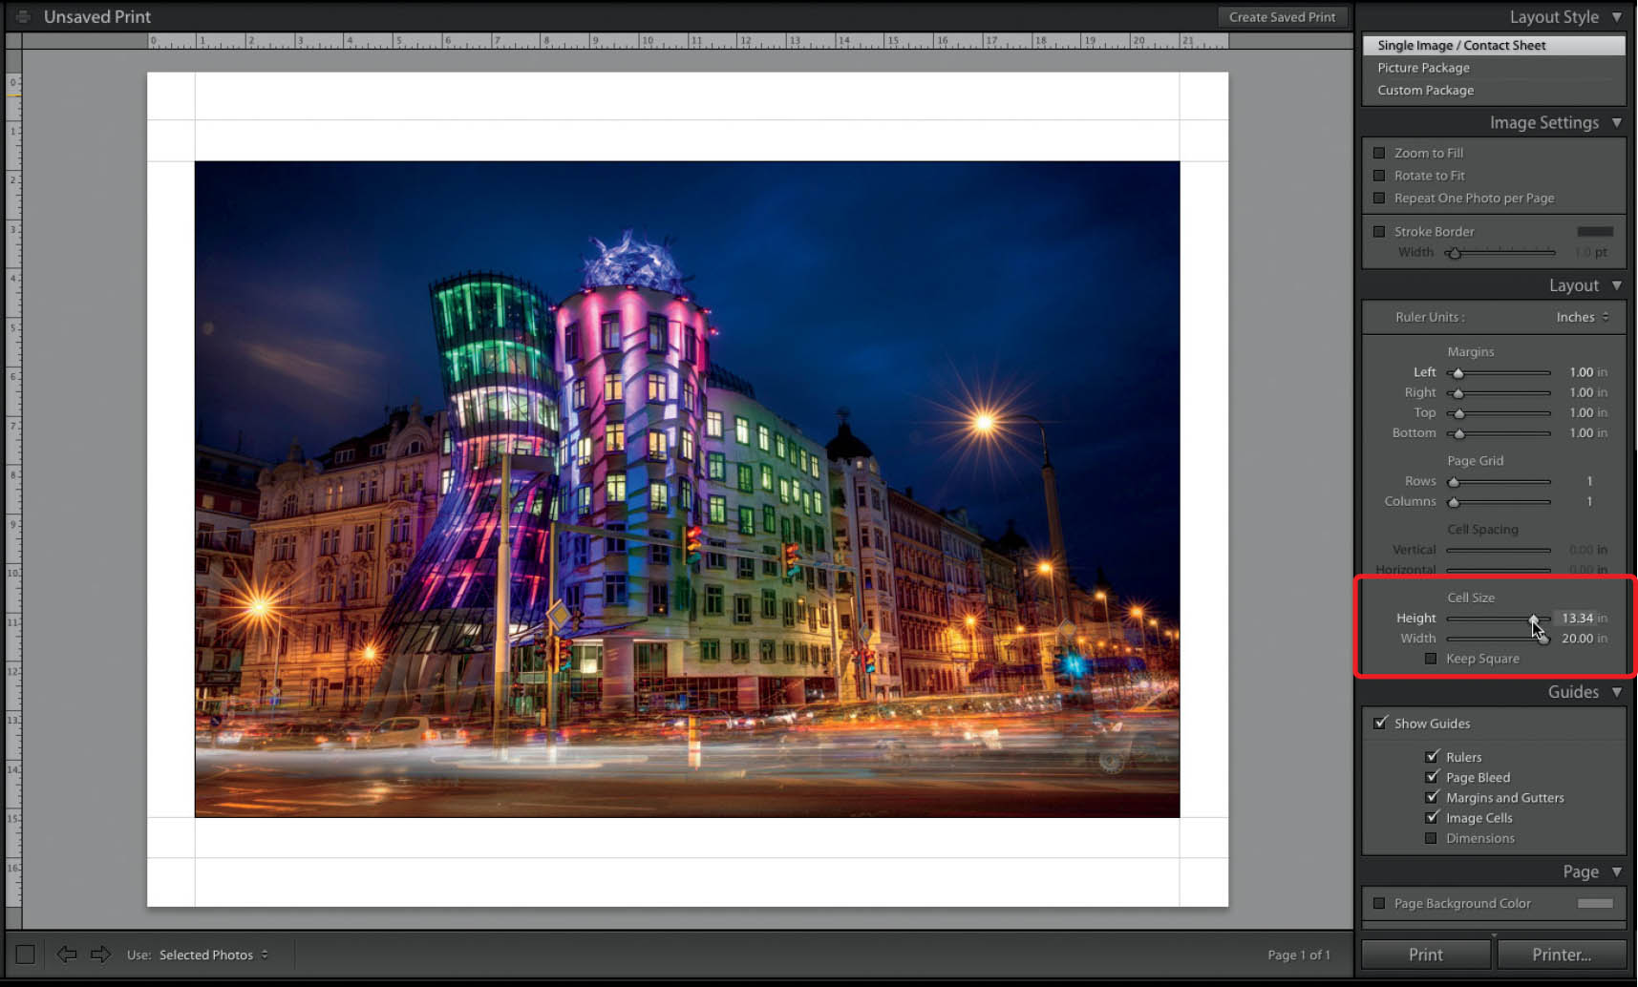This screenshot has height=987, width=1638.
Task: Click the Cell Spacing Vertical slider
Action: tap(1499, 550)
